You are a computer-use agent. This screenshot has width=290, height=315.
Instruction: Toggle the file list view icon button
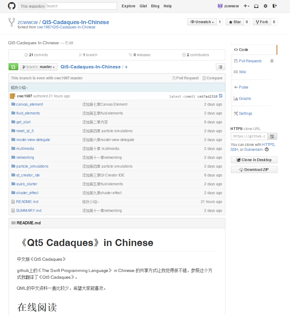[x=220, y=67]
